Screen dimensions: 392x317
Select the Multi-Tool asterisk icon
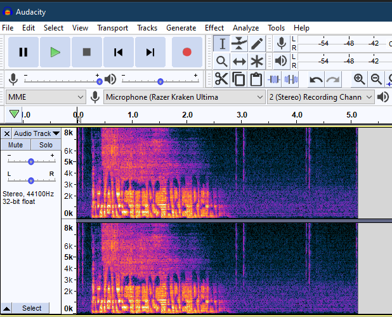tap(257, 62)
